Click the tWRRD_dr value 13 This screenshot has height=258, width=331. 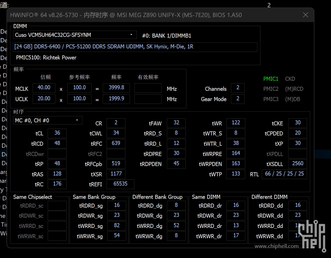point(236,226)
